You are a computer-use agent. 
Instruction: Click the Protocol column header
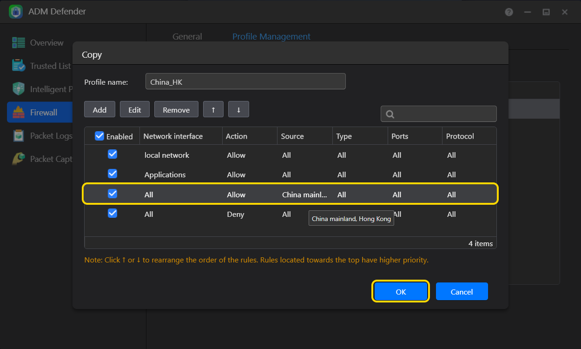pyautogui.click(x=469, y=136)
